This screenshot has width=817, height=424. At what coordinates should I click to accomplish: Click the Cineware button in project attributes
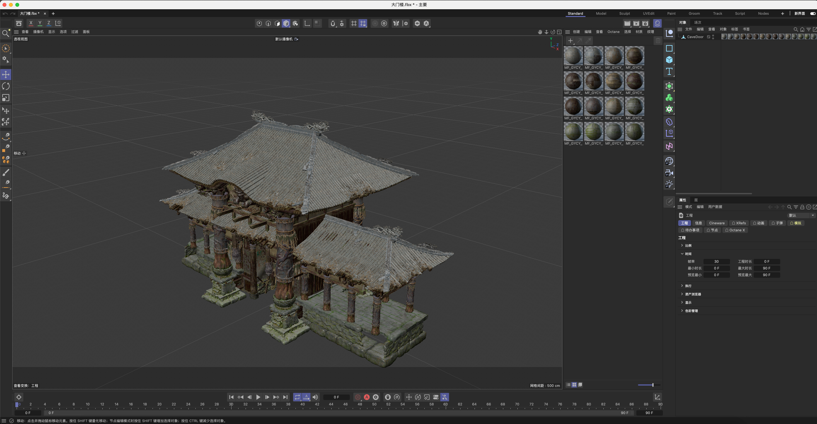click(717, 223)
